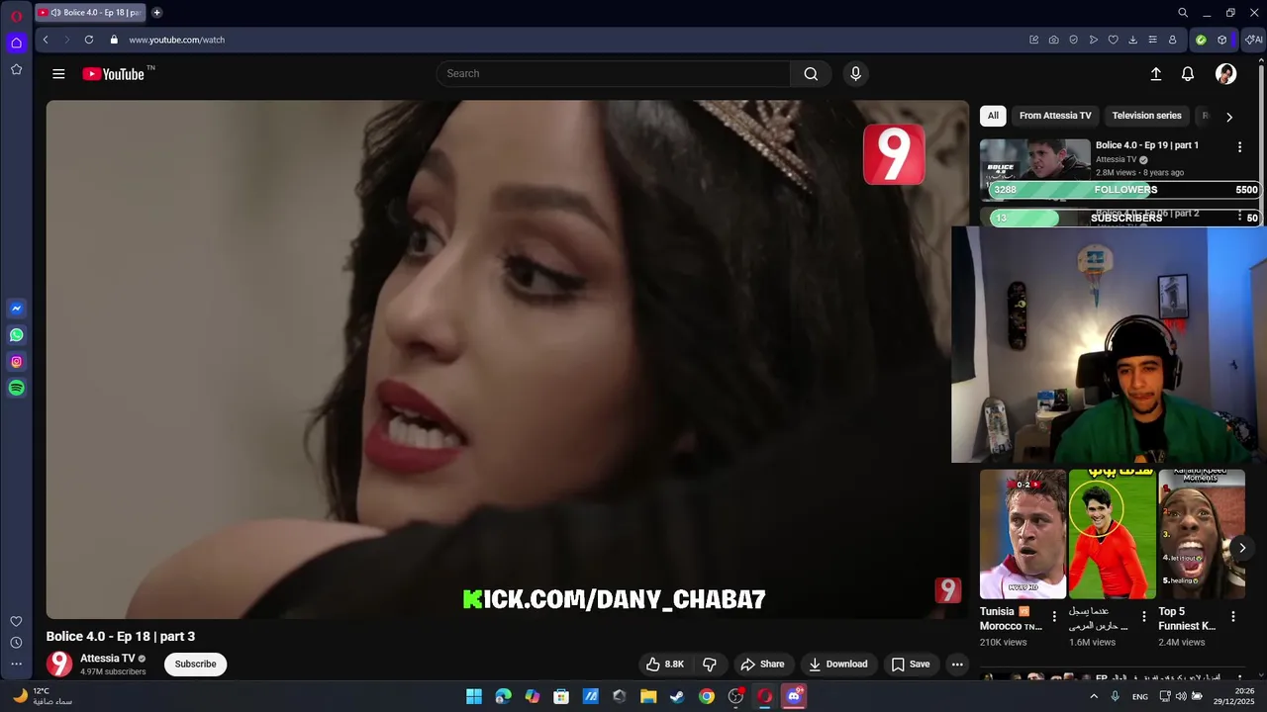Select the From Attessia TV chip
Screen dimensions: 1267x712
[x=1055, y=116]
